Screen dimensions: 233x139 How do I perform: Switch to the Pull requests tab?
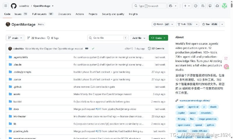[x=43, y=14]
